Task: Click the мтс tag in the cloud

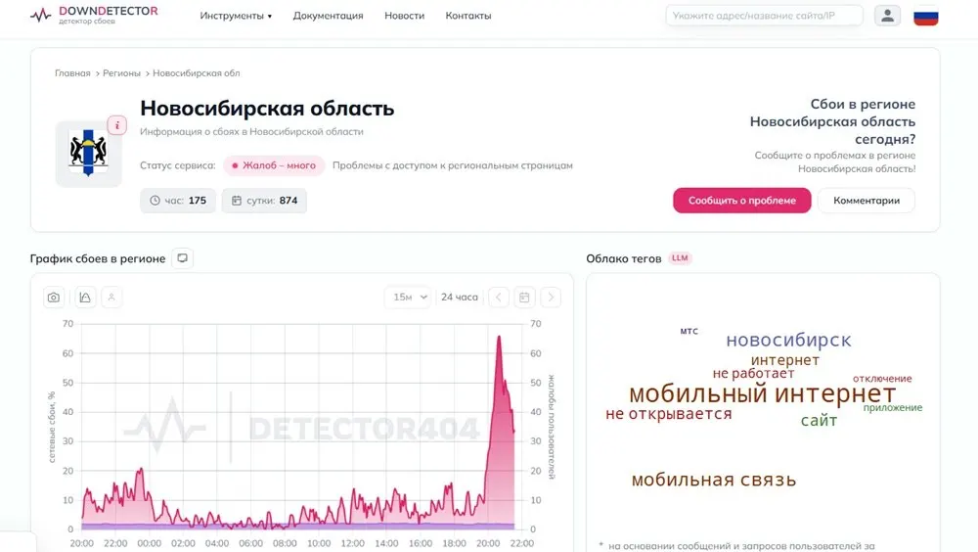Action: click(689, 332)
